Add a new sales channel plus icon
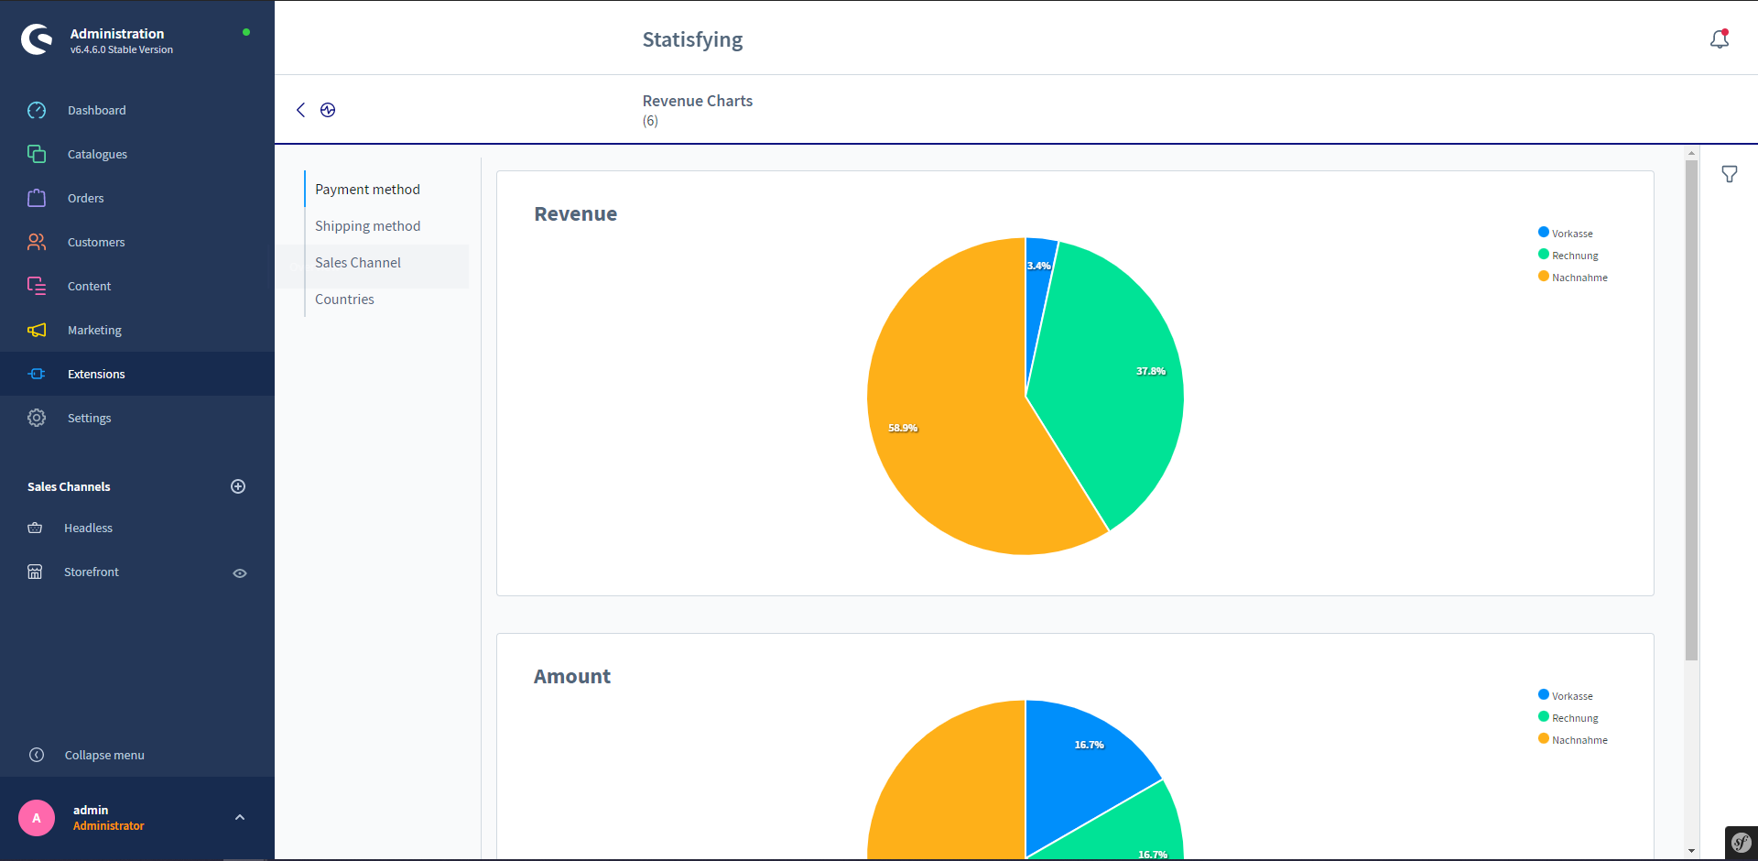1758x861 pixels. [x=238, y=486]
